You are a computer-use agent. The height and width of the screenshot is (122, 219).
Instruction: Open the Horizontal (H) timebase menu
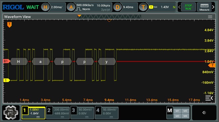click(45, 7)
